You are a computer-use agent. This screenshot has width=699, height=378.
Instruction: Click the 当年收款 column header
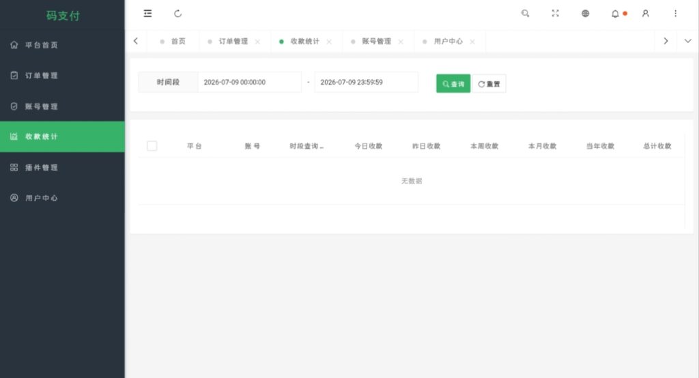[x=600, y=146]
